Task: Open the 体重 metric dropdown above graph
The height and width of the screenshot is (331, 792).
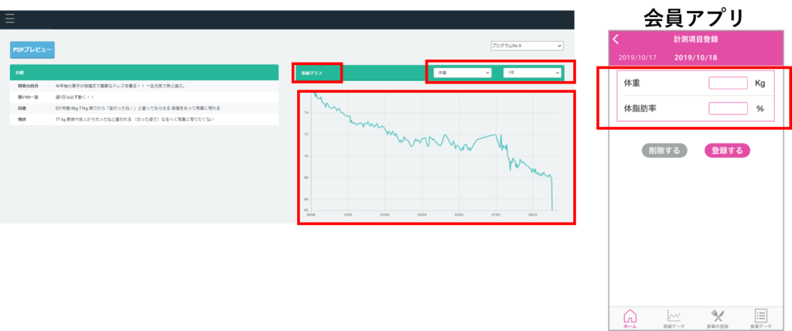Action: pyautogui.click(x=463, y=73)
